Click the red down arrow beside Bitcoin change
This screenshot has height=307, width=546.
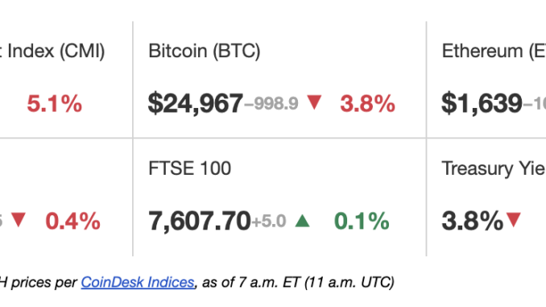pyautogui.click(x=314, y=102)
